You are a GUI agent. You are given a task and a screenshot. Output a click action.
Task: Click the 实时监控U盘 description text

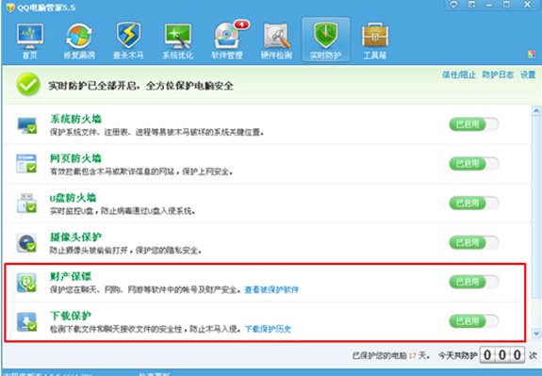click(123, 211)
